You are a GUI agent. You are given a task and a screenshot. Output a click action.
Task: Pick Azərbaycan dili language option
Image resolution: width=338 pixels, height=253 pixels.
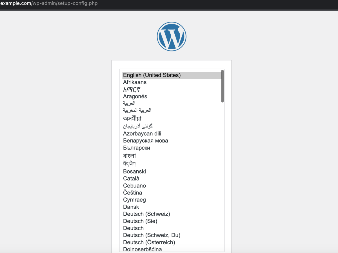click(x=172, y=134)
